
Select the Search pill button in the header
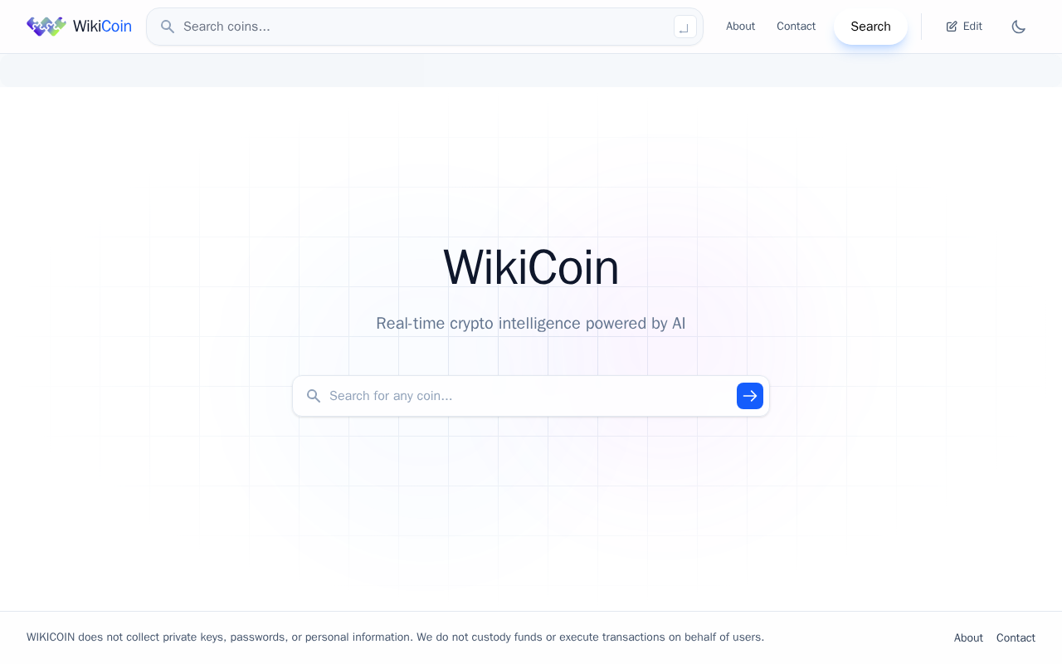pyautogui.click(x=870, y=27)
